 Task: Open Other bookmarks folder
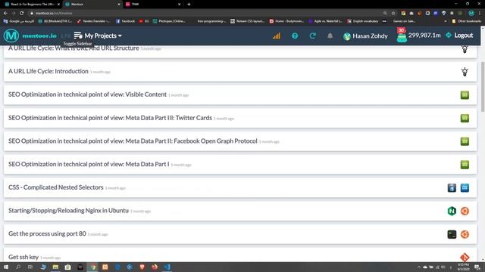pyautogui.click(x=467, y=21)
